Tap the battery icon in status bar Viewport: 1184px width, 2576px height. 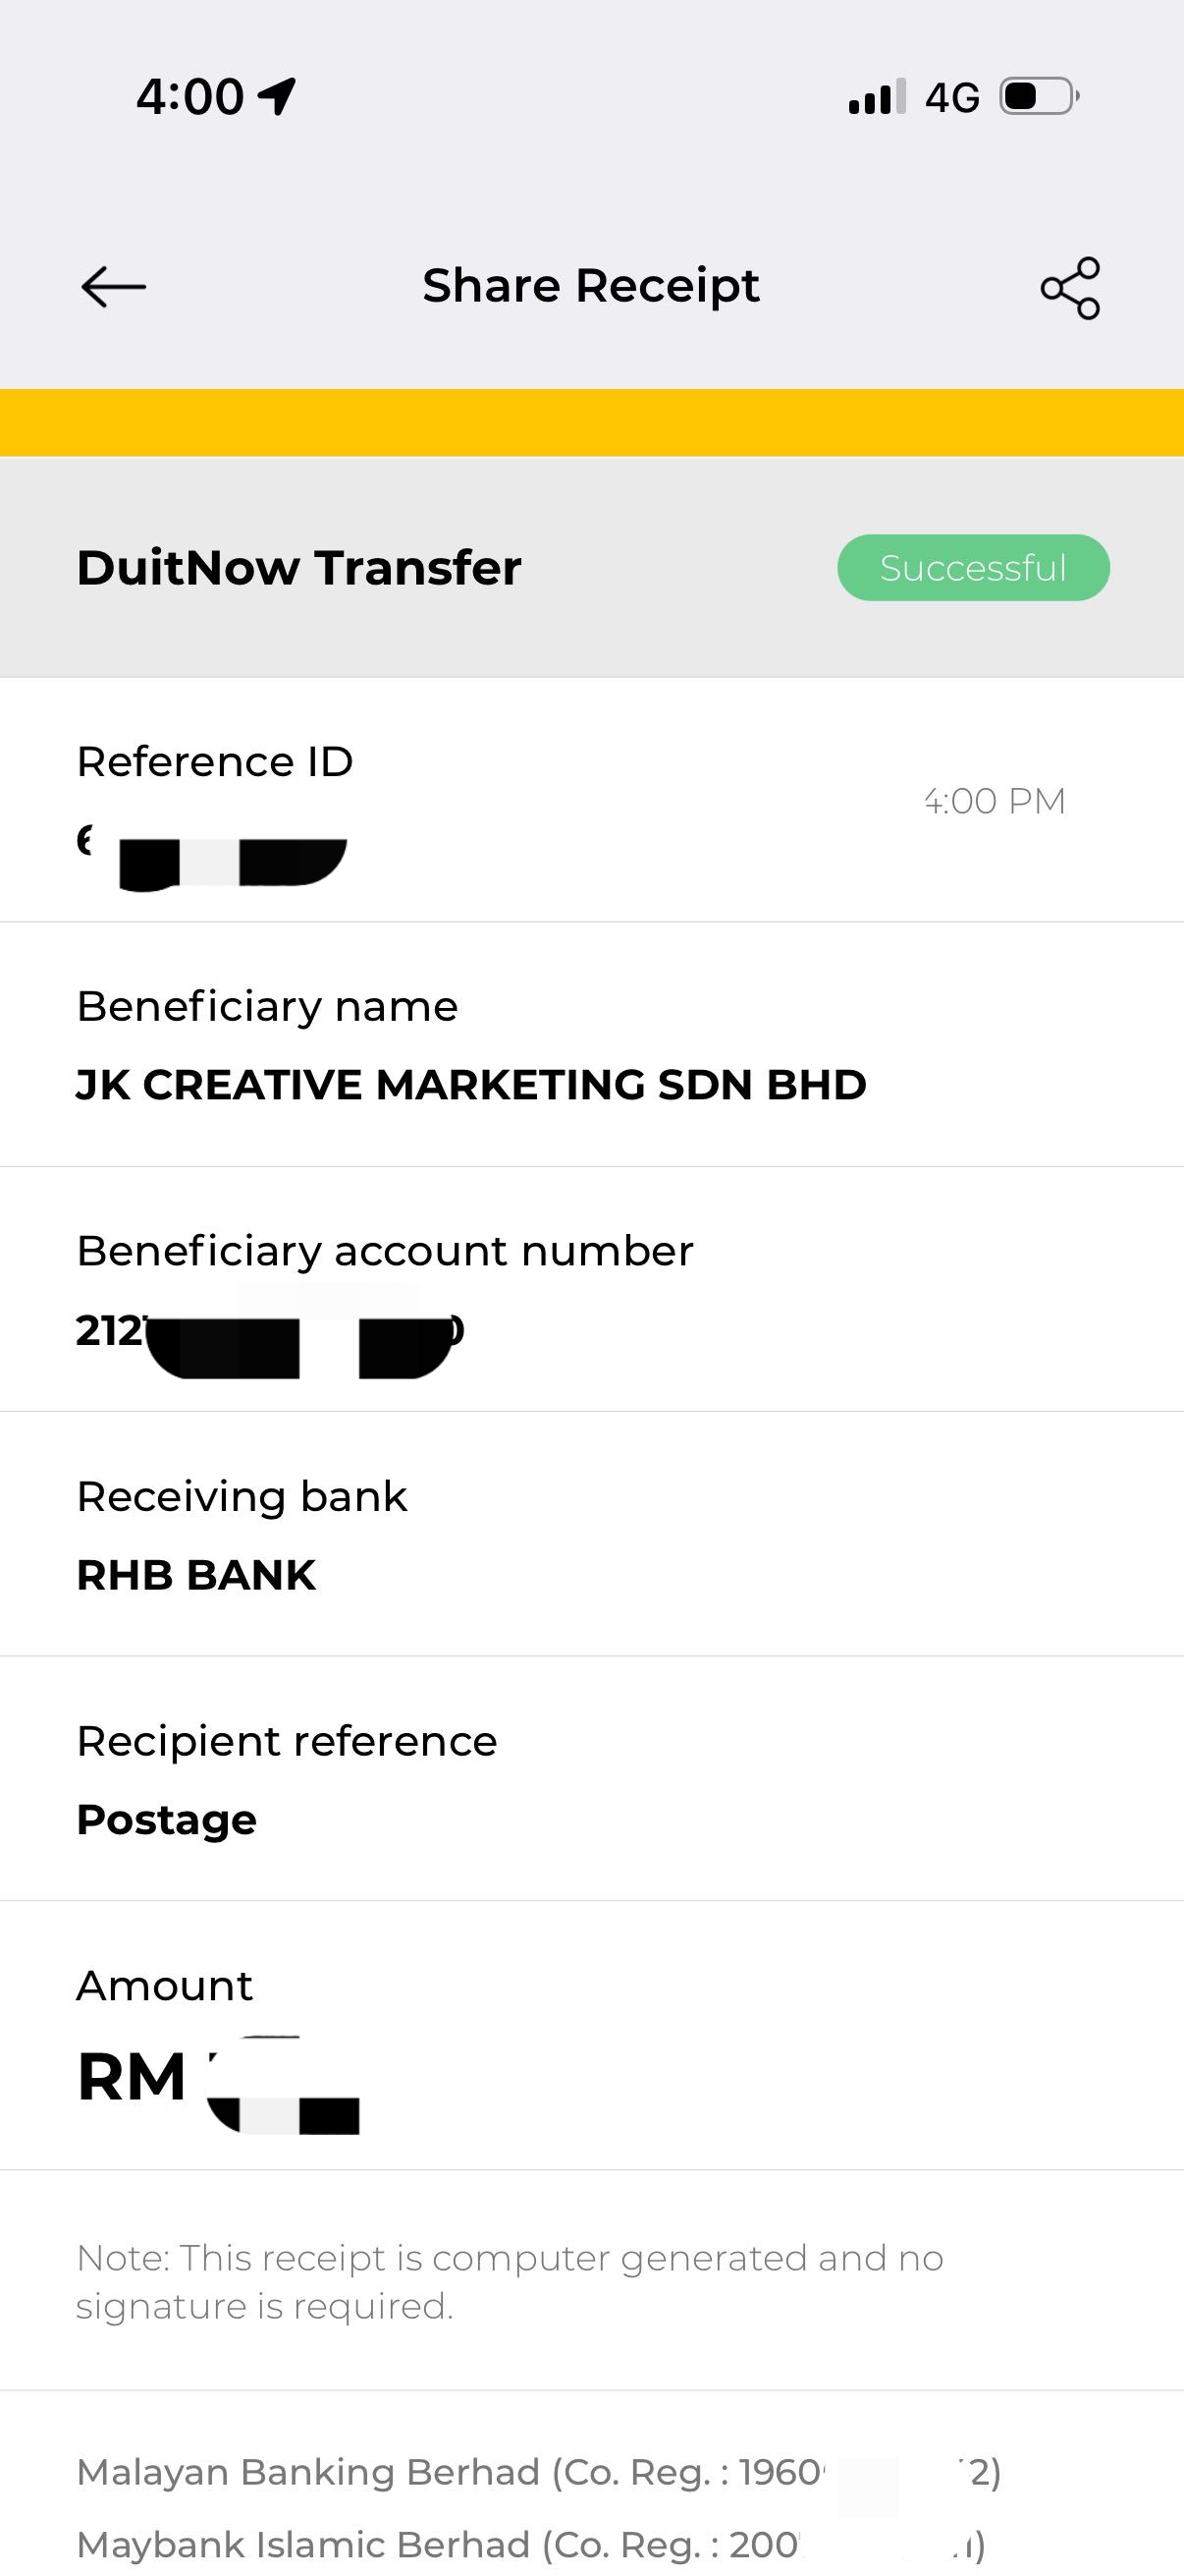(x=1039, y=97)
